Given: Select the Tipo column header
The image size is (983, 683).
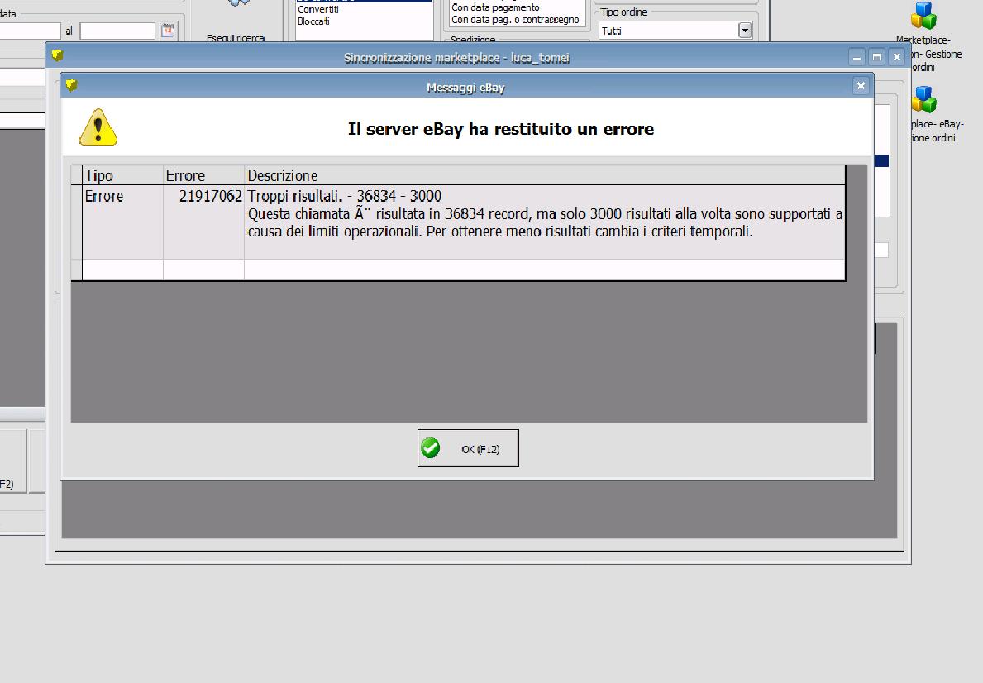Looking at the screenshot, I should tap(123, 175).
